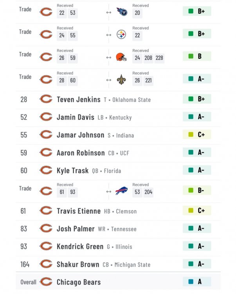Image resolution: width=236 pixels, height=294 pixels.
Task: Click the Cleveland Browns helmet logo
Action: [x=121, y=57]
